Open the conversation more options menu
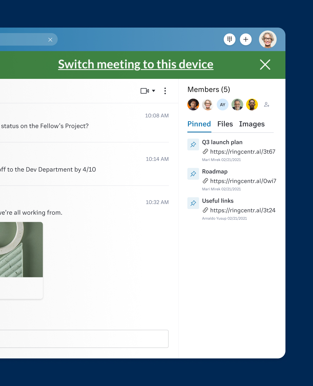Image resolution: width=313 pixels, height=386 pixels. tap(165, 91)
